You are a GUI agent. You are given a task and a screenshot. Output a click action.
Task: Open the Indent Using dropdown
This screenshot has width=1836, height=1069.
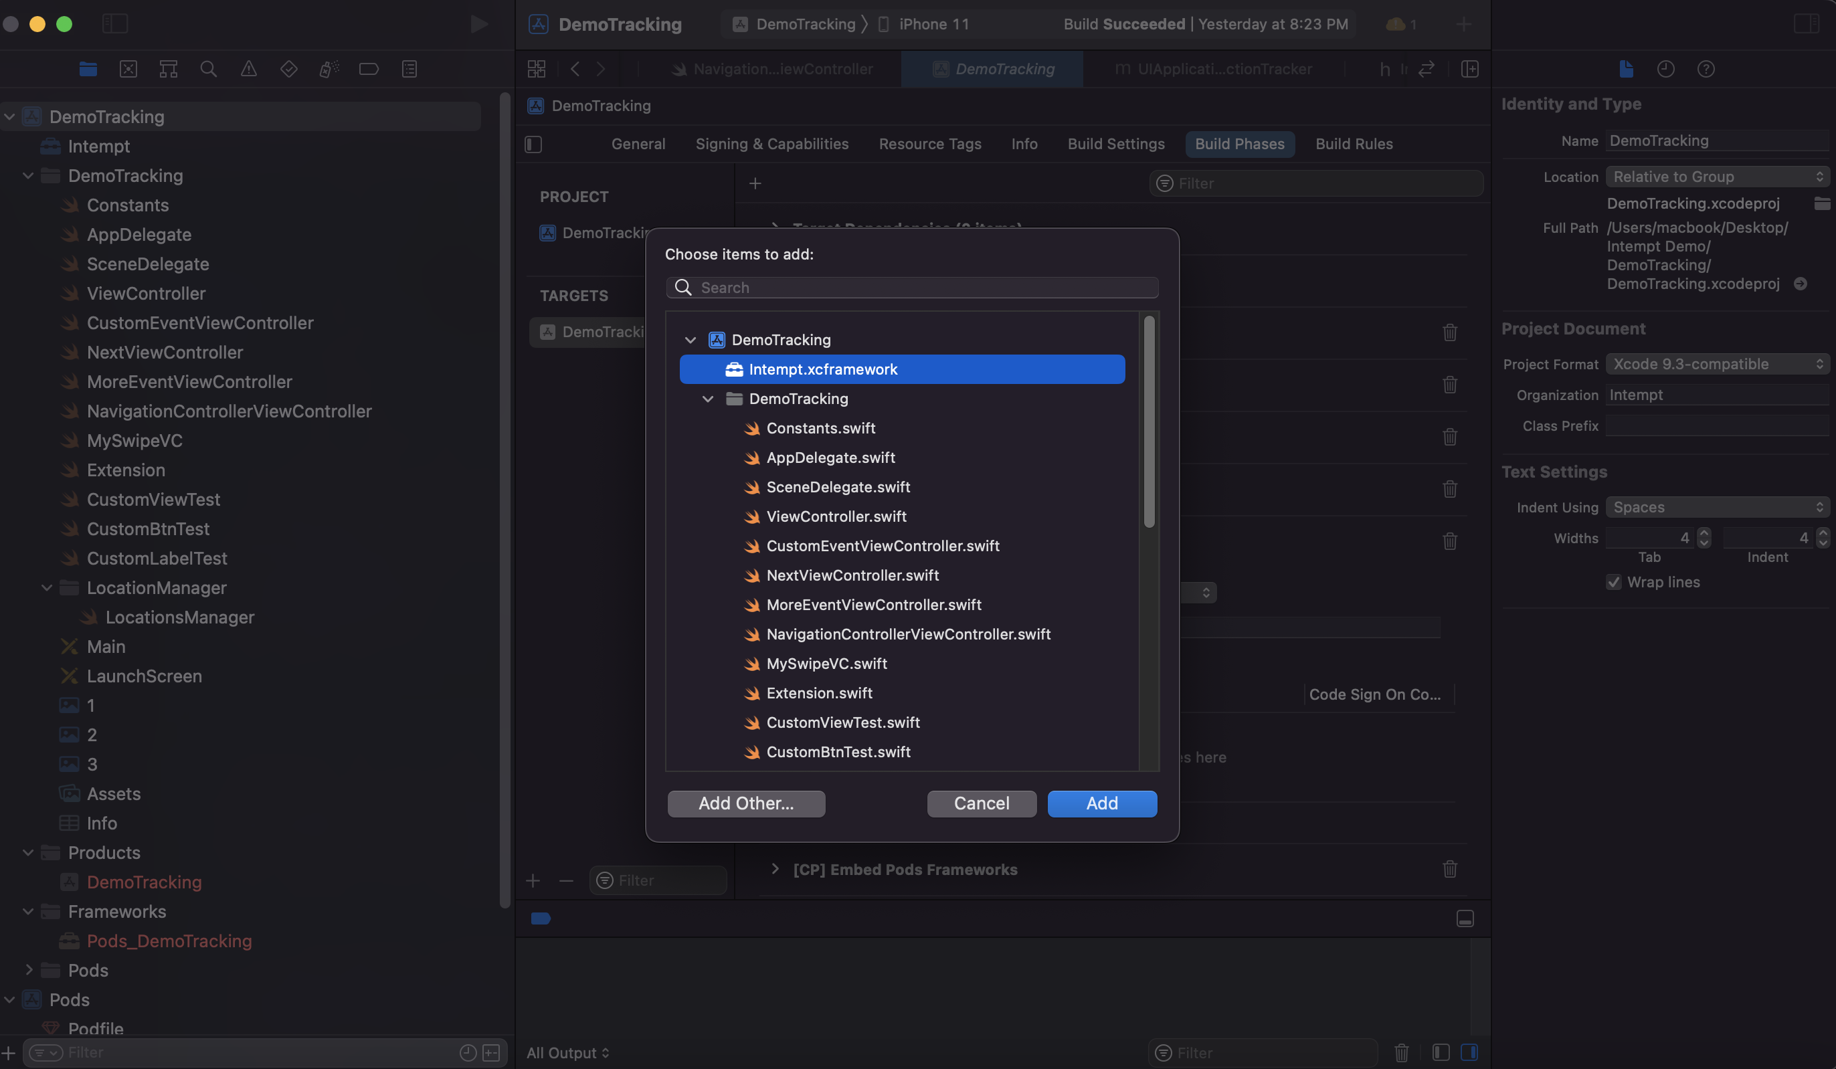pos(1718,508)
